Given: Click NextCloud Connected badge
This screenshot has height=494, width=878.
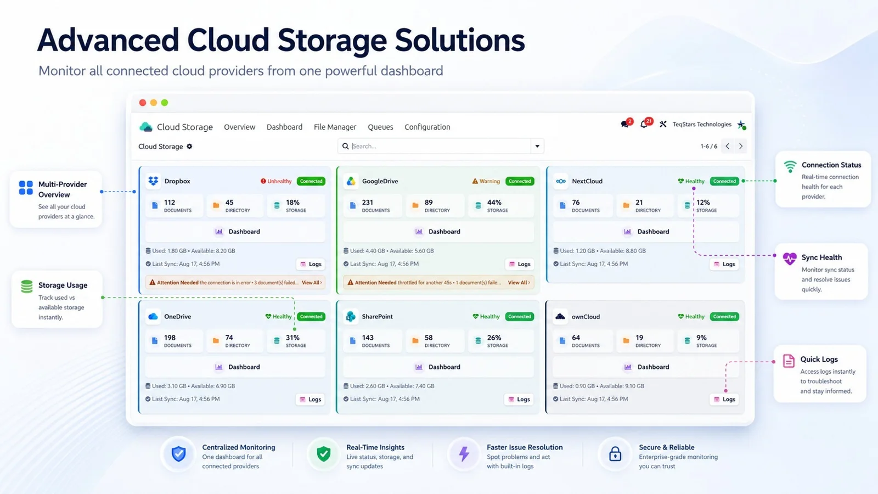Looking at the screenshot, I should [724, 181].
